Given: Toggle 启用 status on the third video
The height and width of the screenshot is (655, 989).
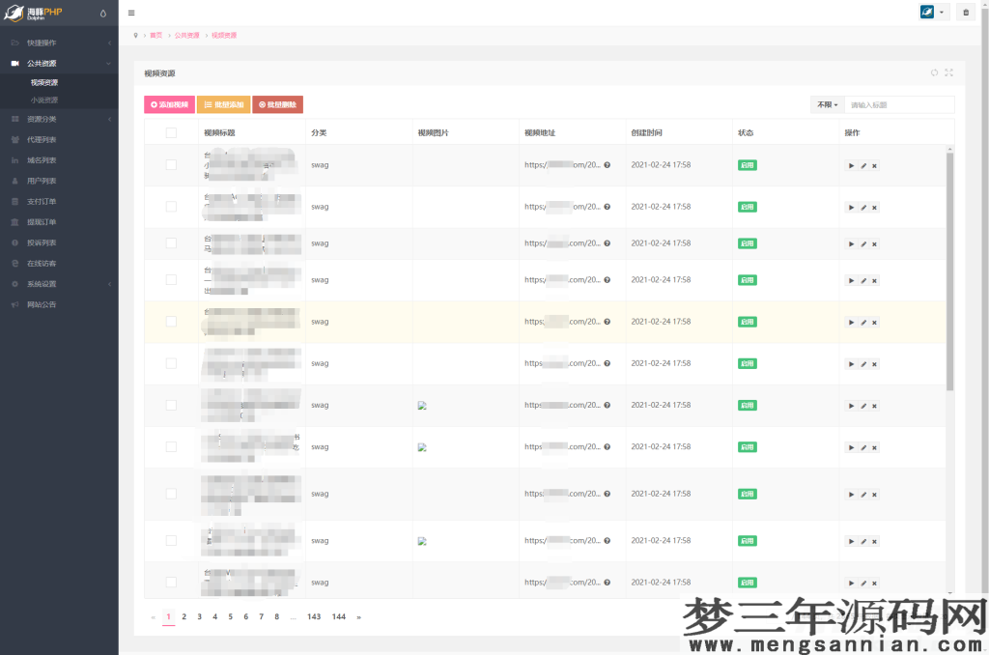Looking at the screenshot, I should [747, 243].
